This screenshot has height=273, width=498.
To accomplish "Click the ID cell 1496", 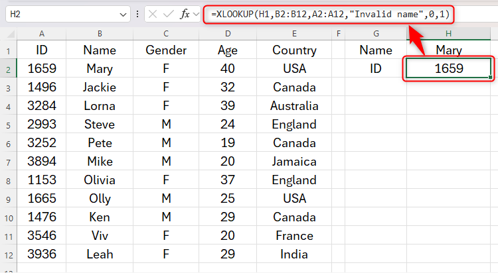I will pyautogui.click(x=42, y=87).
